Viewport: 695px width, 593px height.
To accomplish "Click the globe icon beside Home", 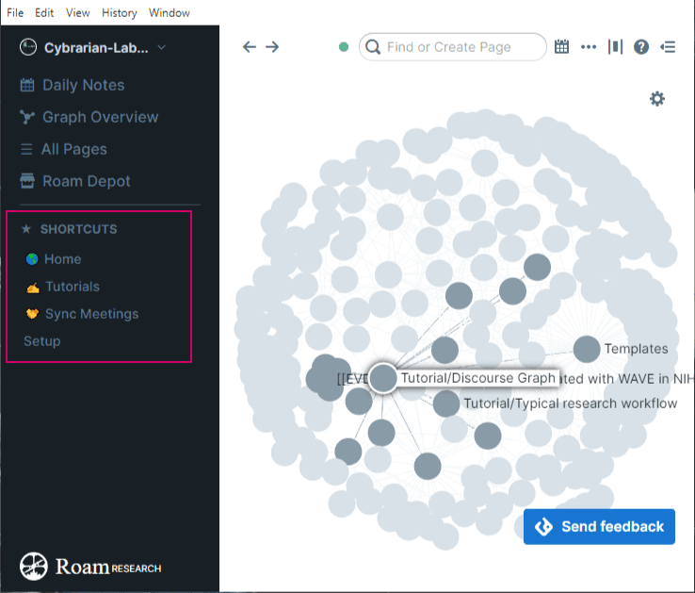I will (x=32, y=258).
